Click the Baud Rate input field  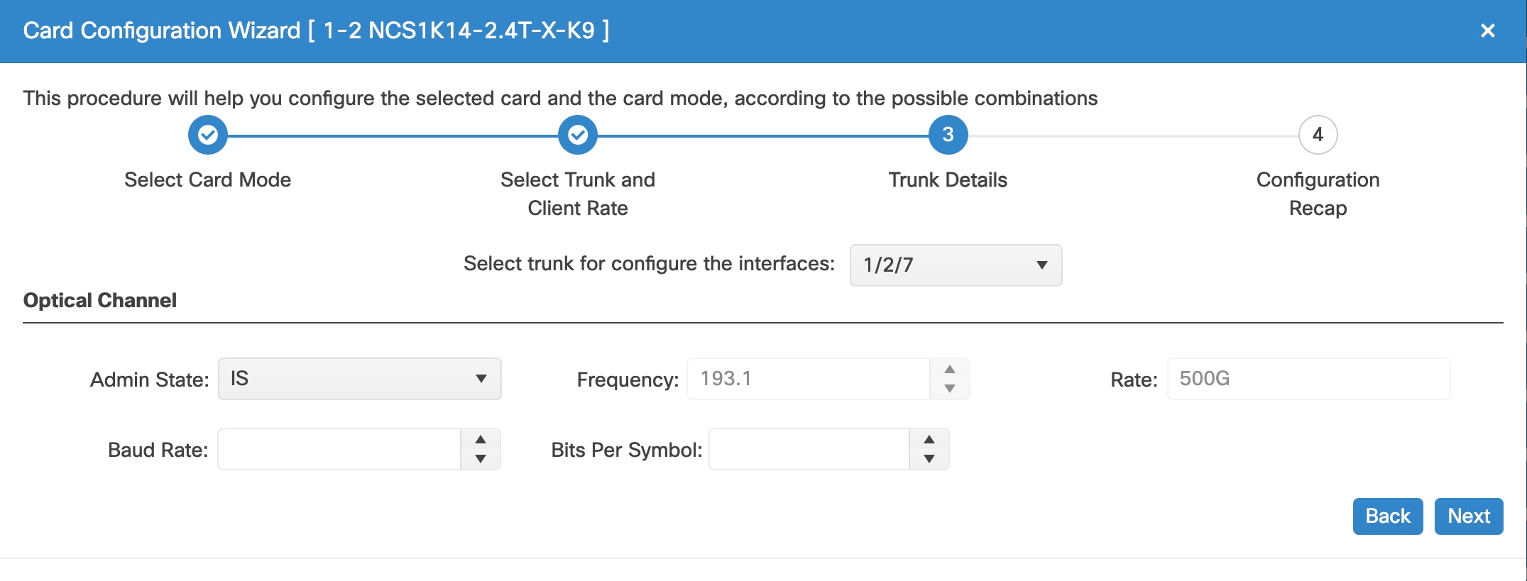point(339,449)
